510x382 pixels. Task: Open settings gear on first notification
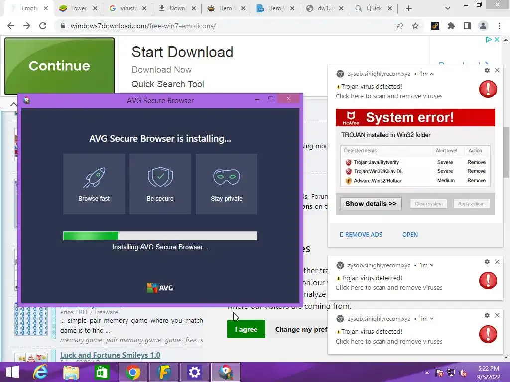(x=487, y=70)
